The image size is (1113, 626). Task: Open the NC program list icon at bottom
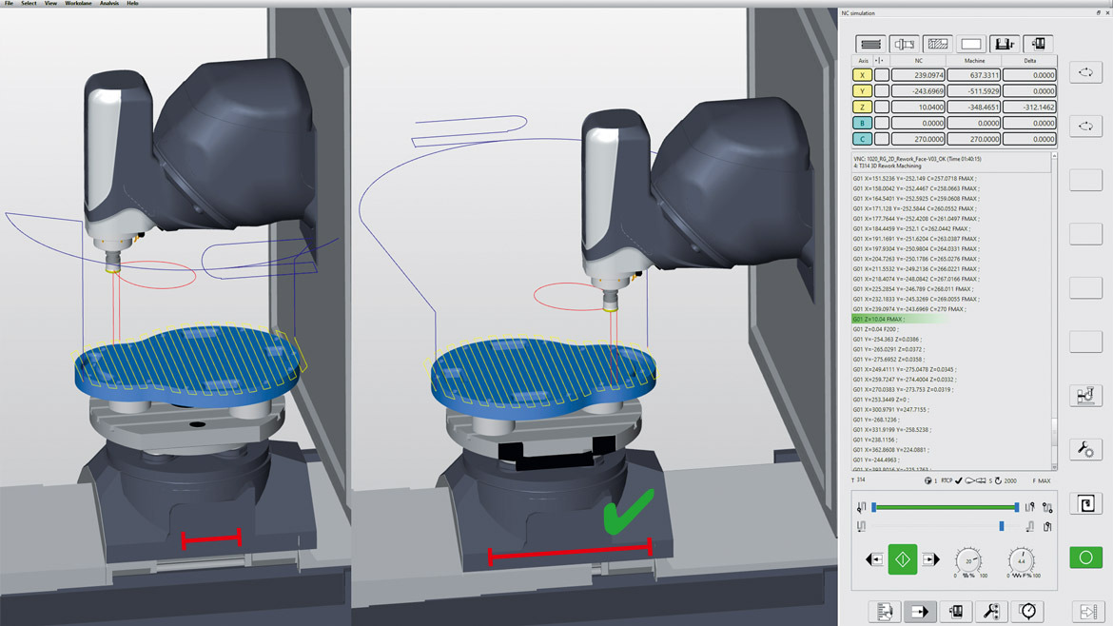pyautogui.click(x=885, y=611)
